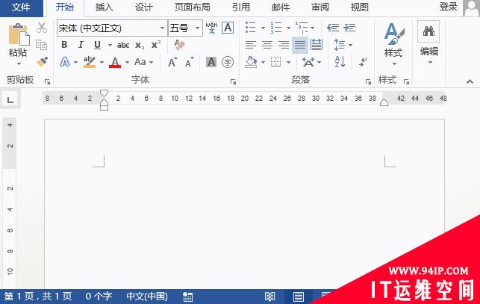Viewport: 480px width, 304px height.
Task: Click the borders icon
Action: click(275, 62)
